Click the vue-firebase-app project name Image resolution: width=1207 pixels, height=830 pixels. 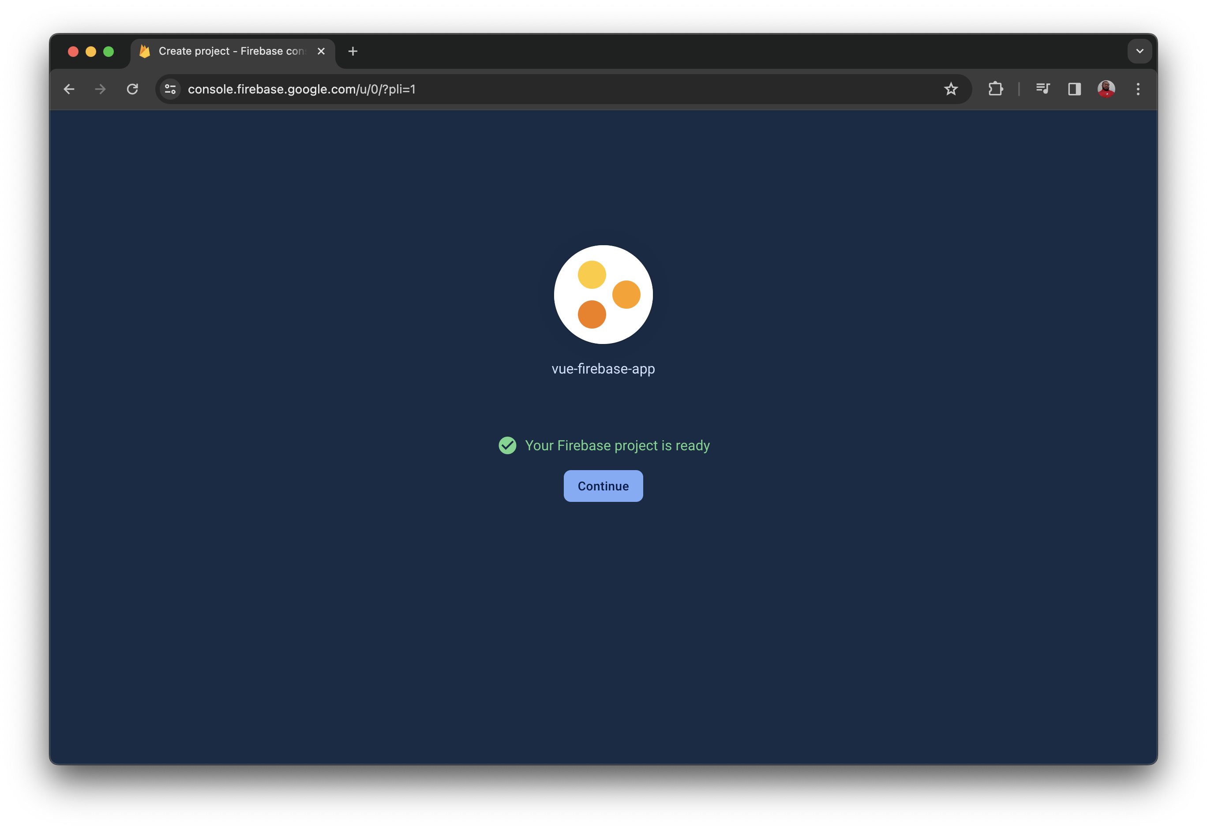tap(603, 369)
